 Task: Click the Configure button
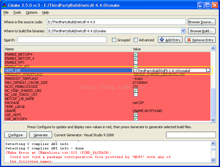pyautogui.click(x=16, y=135)
